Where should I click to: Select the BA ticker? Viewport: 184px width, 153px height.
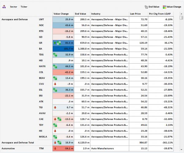[x=40, y=49]
